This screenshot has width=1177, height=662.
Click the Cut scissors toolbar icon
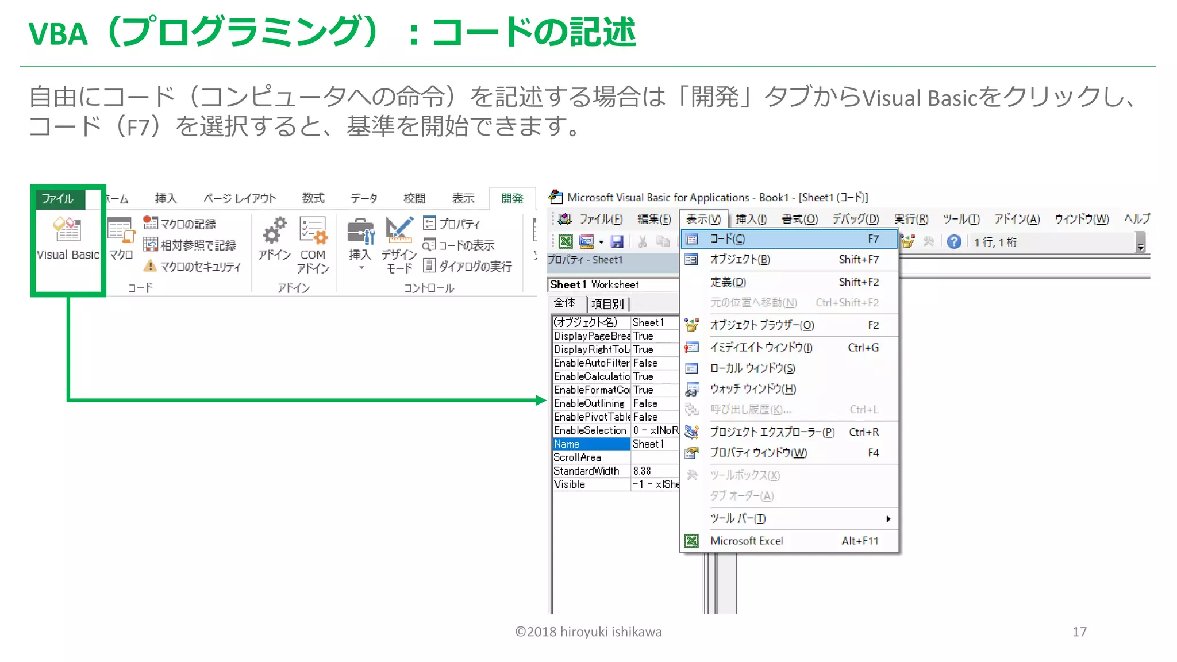tap(643, 242)
